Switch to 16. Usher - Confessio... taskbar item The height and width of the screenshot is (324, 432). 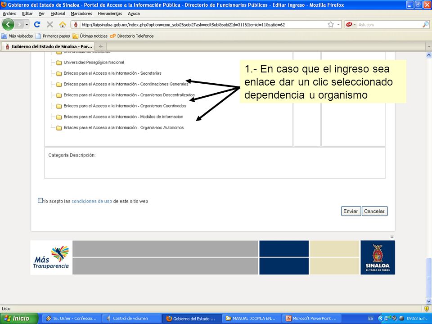[x=72, y=319]
